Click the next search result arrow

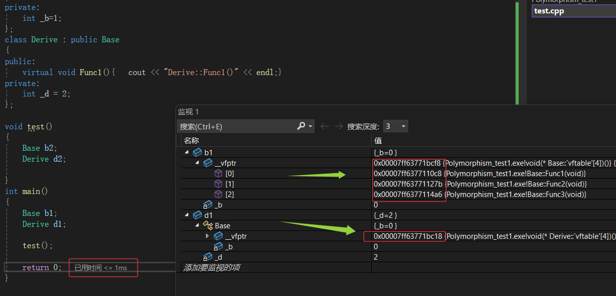338,126
